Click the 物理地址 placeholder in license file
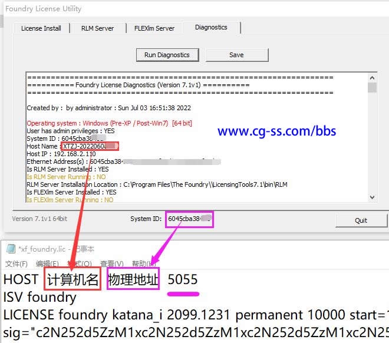The height and width of the screenshot is (343, 389). click(x=133, y=279)
